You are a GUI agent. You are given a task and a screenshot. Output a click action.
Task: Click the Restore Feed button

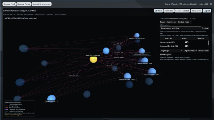[x=9, y=4]
